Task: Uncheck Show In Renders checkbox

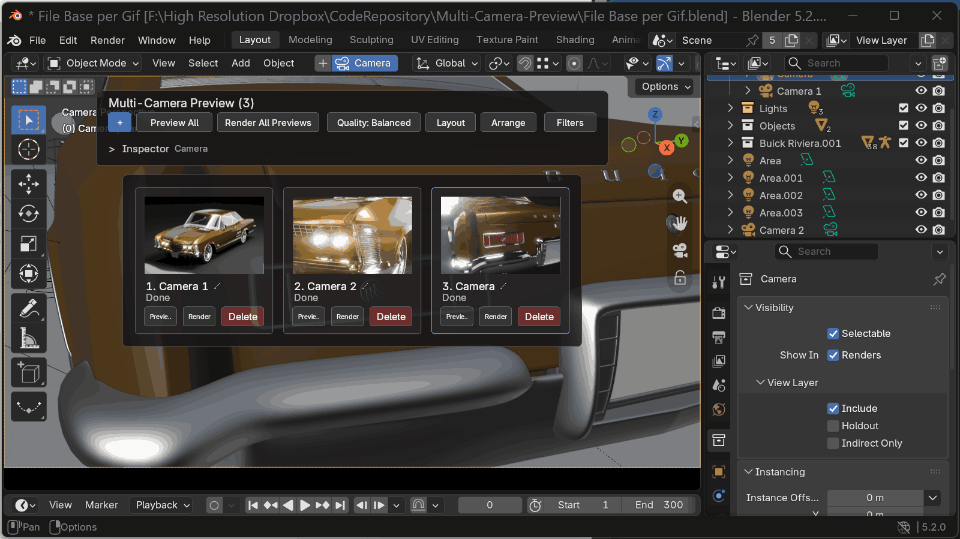Action: 833,355
